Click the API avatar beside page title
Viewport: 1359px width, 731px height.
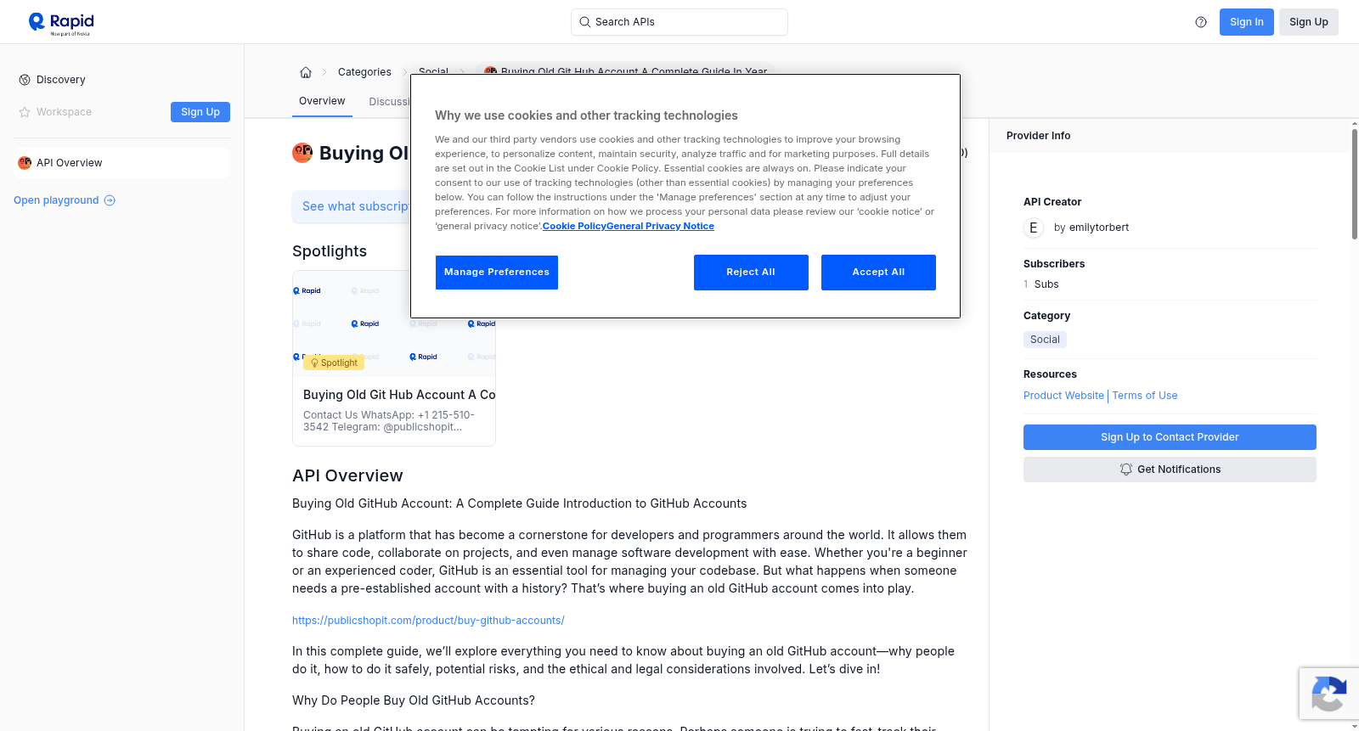click(302, 153)
